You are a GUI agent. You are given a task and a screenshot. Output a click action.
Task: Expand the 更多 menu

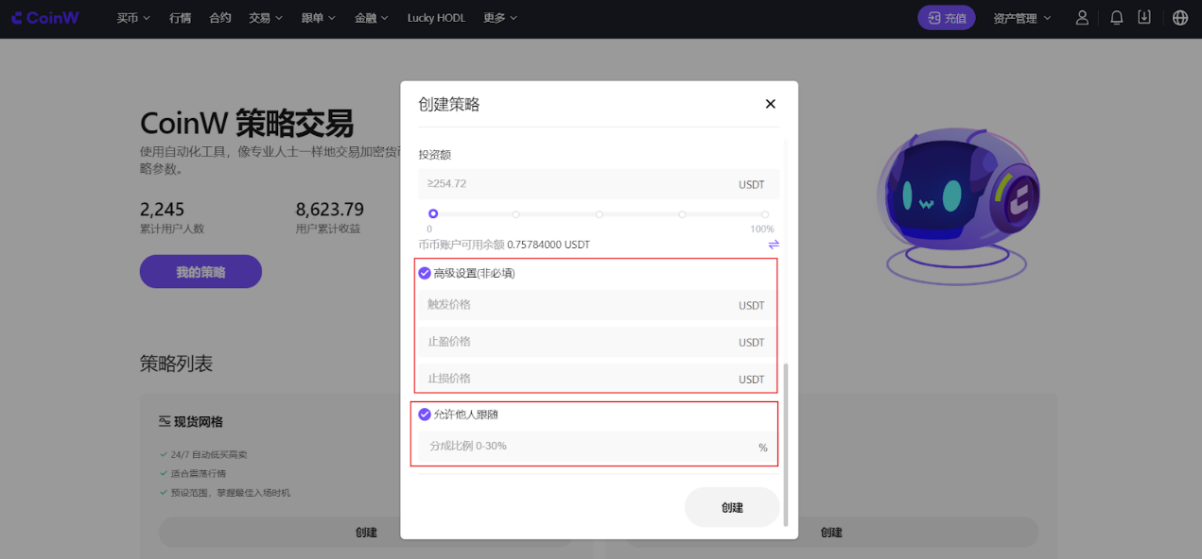(500, 18)
